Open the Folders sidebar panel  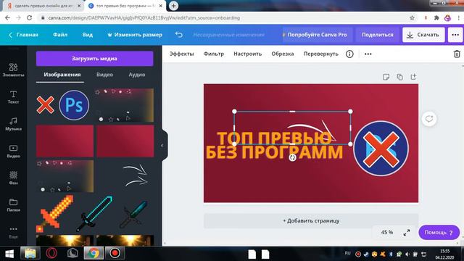tap(13, 205)
